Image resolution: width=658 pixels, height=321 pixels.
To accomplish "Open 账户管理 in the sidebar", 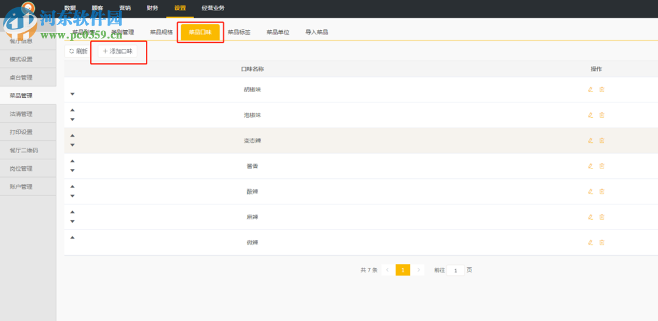I will pos(28,187).
